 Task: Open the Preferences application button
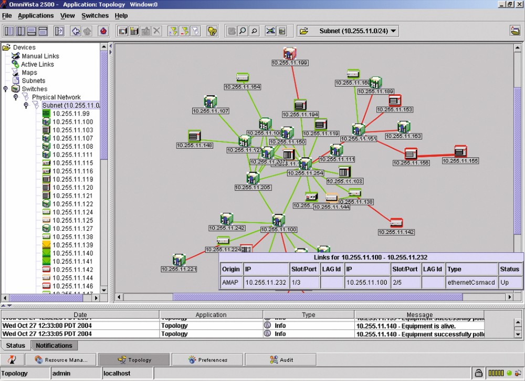[x=207, y=360]
